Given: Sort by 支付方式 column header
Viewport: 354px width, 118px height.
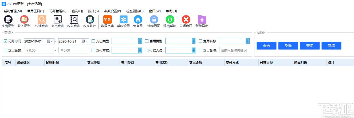Looking at the screenshot, I should [242, 63].
